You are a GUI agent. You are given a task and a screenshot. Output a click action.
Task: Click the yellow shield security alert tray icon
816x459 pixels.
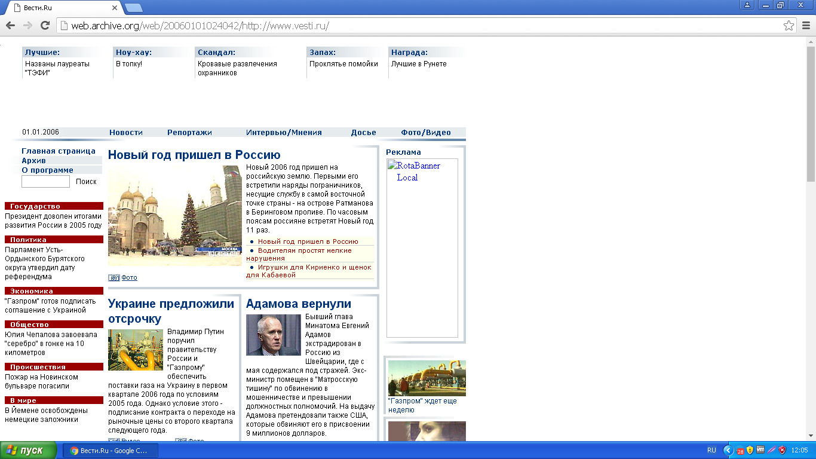750,450
